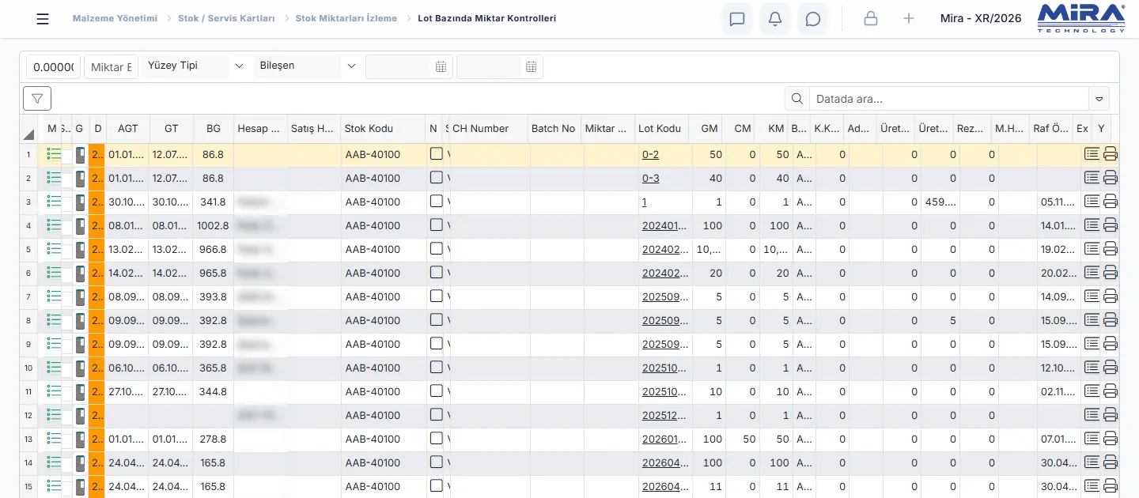The height and width of the screenshot is (498, 1139).
Task: Click the magnifier icon beside Datada ara
Action: (797, 99)
